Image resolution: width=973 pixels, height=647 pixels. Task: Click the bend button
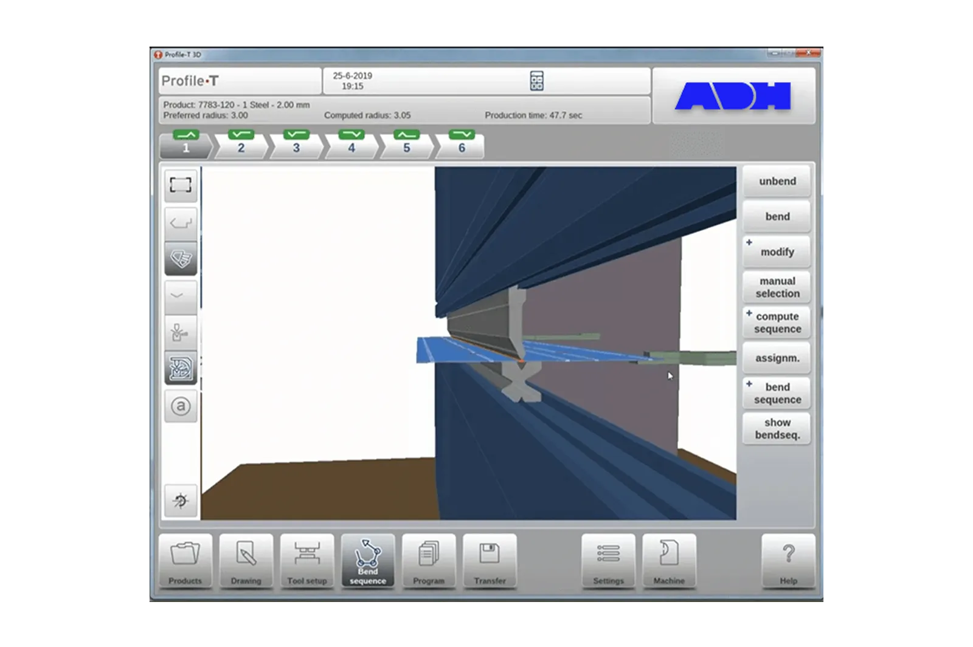(x=777, y=217)
